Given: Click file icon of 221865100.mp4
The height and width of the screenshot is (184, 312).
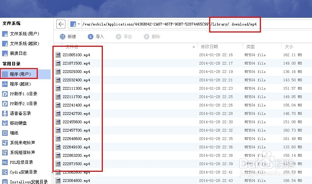Looking at the screenshot, I should click(58, 55).
